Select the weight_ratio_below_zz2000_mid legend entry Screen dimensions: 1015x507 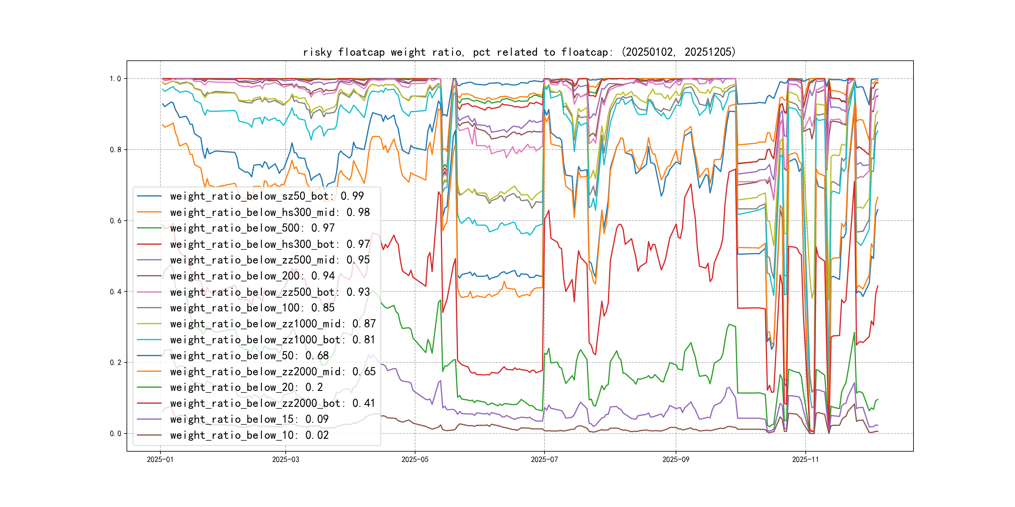click(x=273, y=371)
